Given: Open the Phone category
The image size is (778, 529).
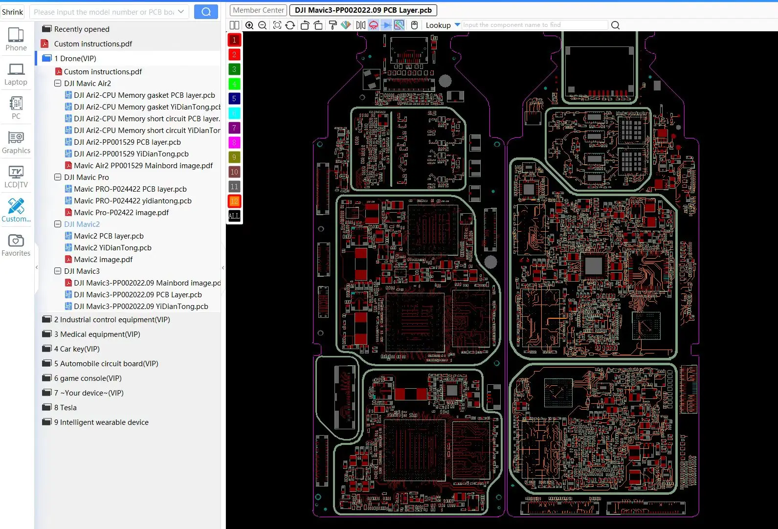Looking at the screenshot, I should [x=16, y=39].
